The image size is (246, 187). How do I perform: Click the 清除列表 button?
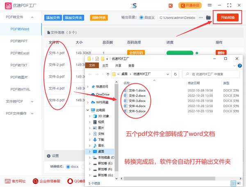[x=99, y=18]
